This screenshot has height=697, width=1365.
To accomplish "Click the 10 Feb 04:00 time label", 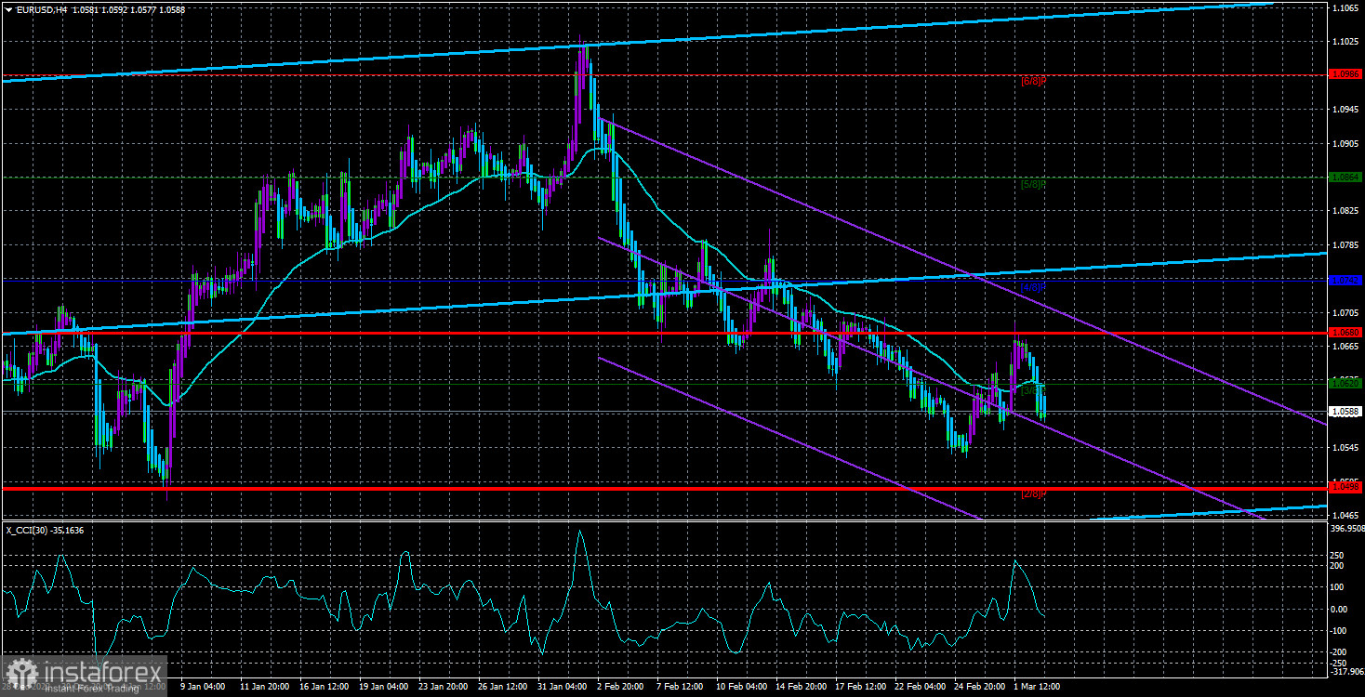I will 744,687.
